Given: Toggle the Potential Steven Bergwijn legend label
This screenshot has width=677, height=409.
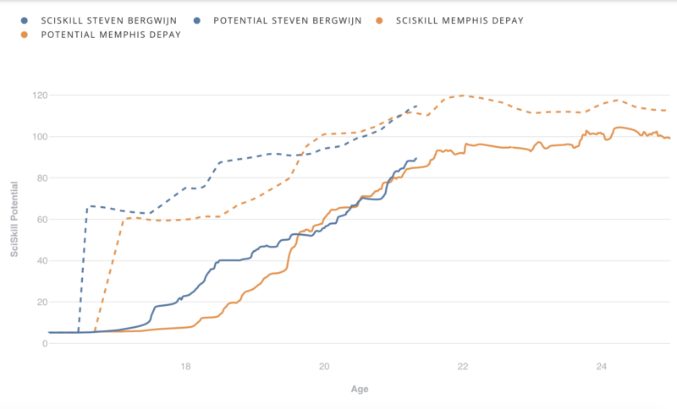Looking at the screenshot, I should click(x=288, y=20).
